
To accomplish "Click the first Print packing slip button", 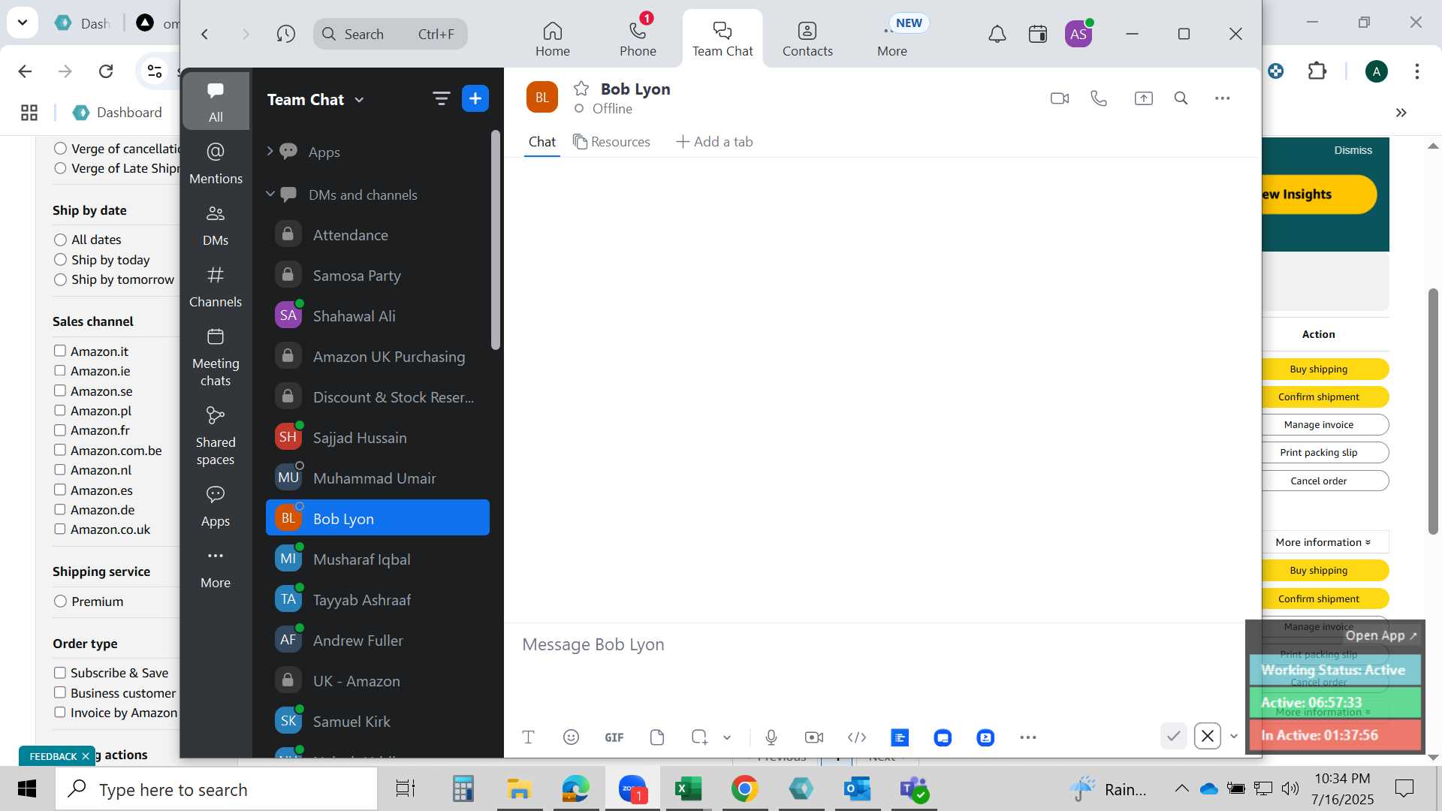I will tap(1326, 452).
